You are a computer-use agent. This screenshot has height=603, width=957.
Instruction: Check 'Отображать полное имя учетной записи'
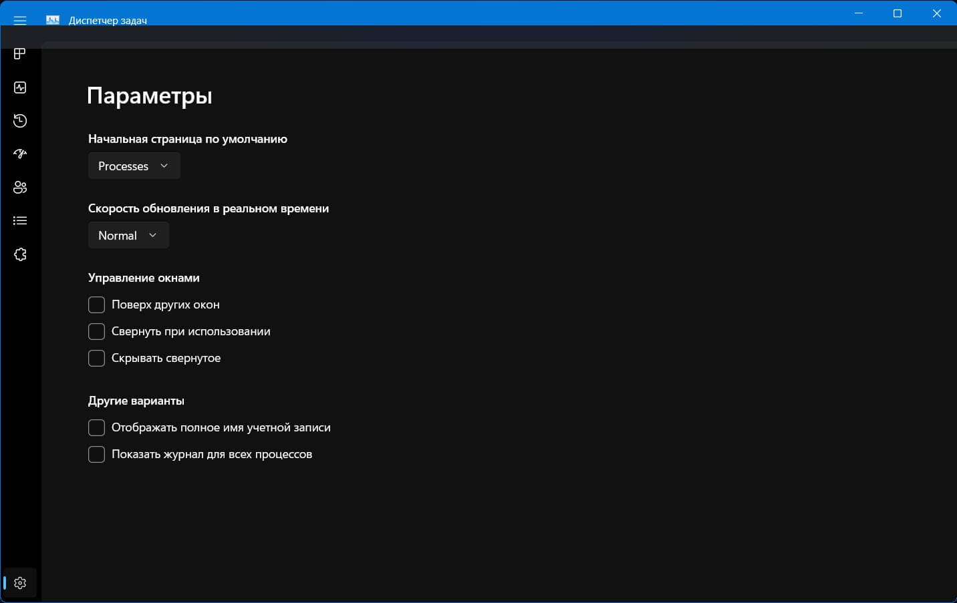pos(97,427)
